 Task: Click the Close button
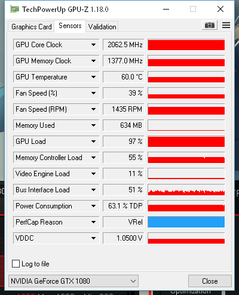pyautogui.click(x=210, y=281)
